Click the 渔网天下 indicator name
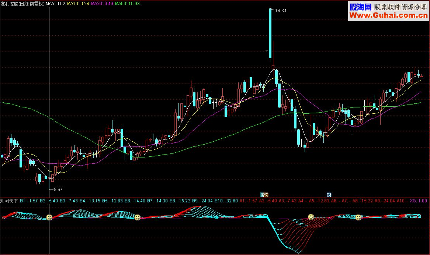This screenshot has height=255, width=430. tap(9, 201)
